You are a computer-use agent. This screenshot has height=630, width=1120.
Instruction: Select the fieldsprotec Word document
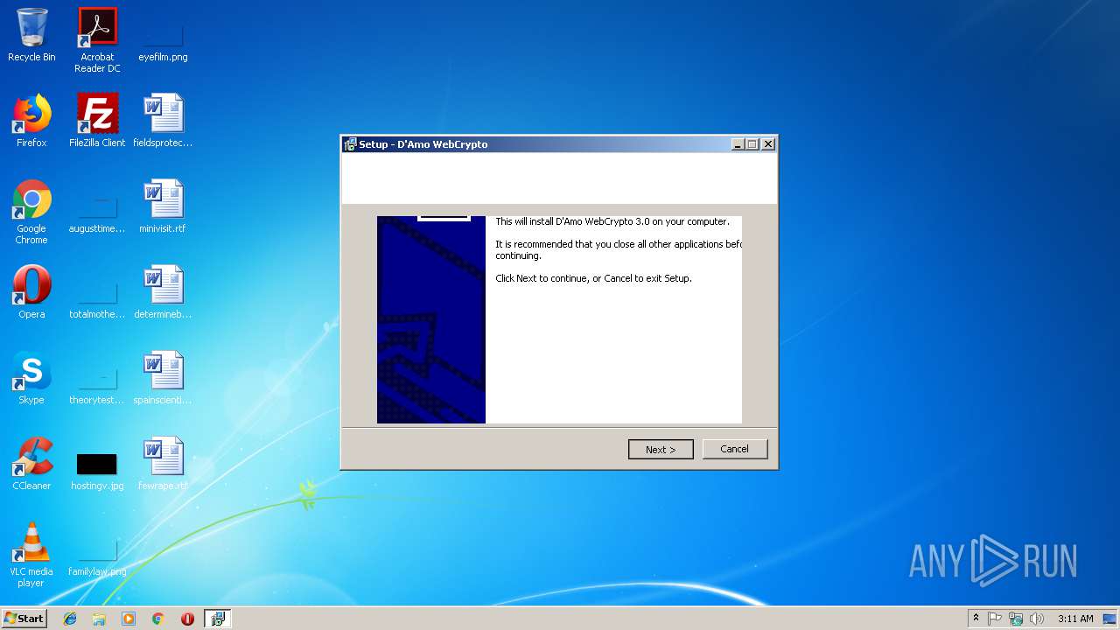click(x=163, y=121)
